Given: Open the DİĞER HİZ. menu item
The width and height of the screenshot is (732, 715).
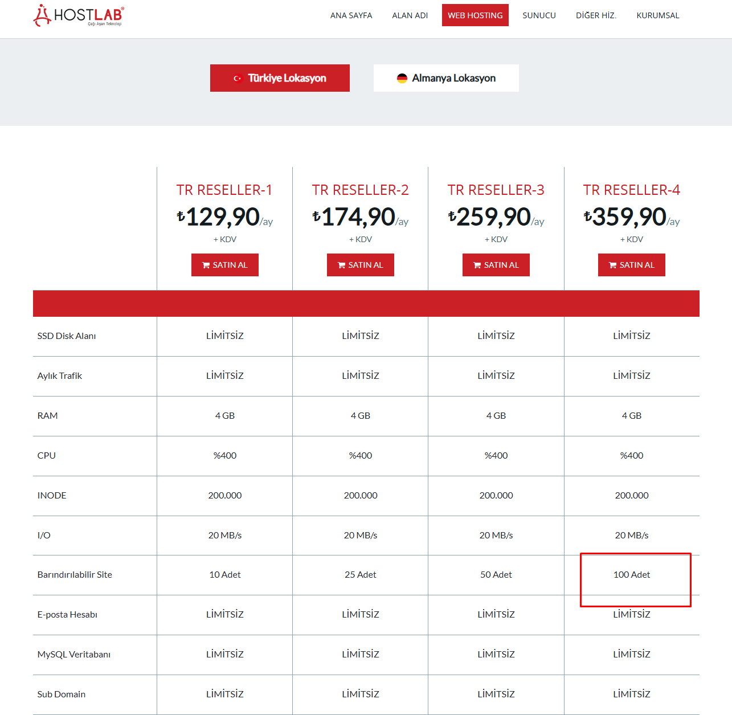Looking at the screenshot, I should [596, 15].
